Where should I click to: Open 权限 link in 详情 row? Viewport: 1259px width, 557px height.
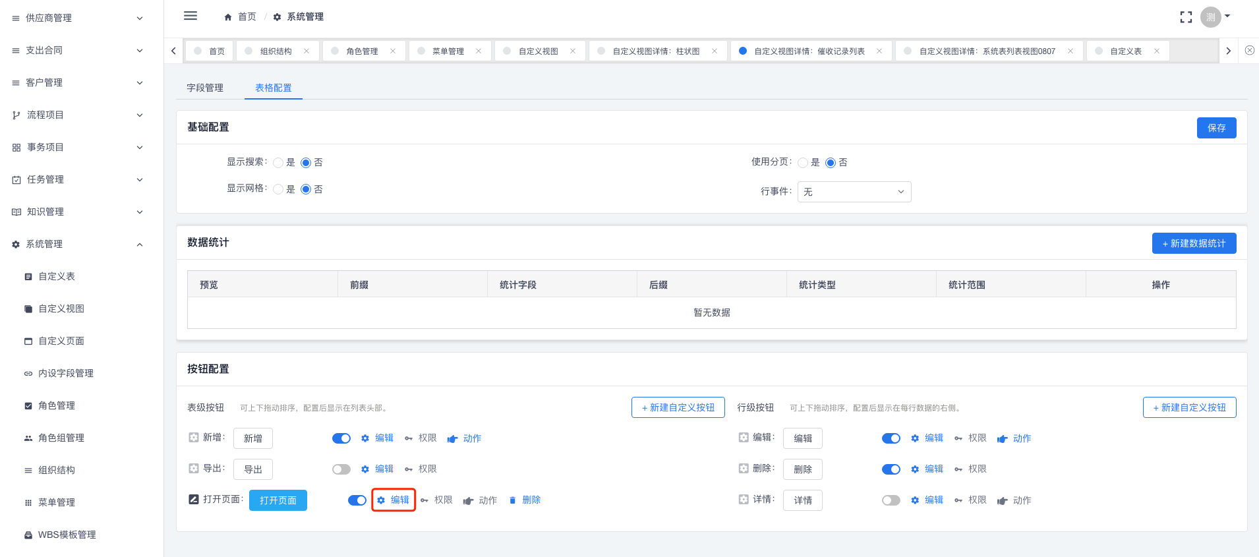pos(970,500)
